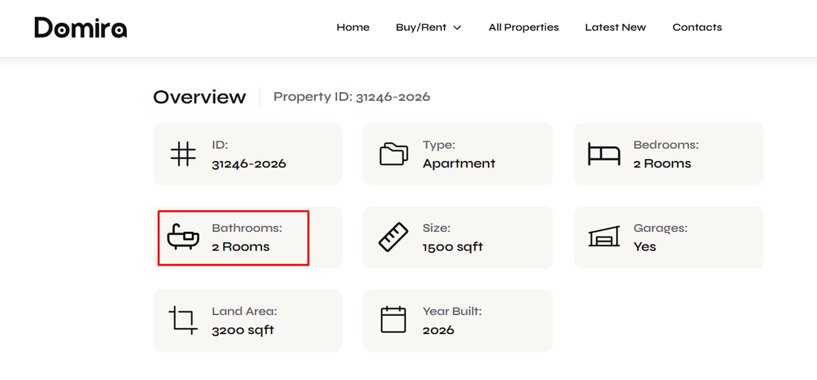This screenshot has height=380, width=817.
Task: Click the 1500 sqft size value
Action: pyautogui.click(x=453, y=247)
